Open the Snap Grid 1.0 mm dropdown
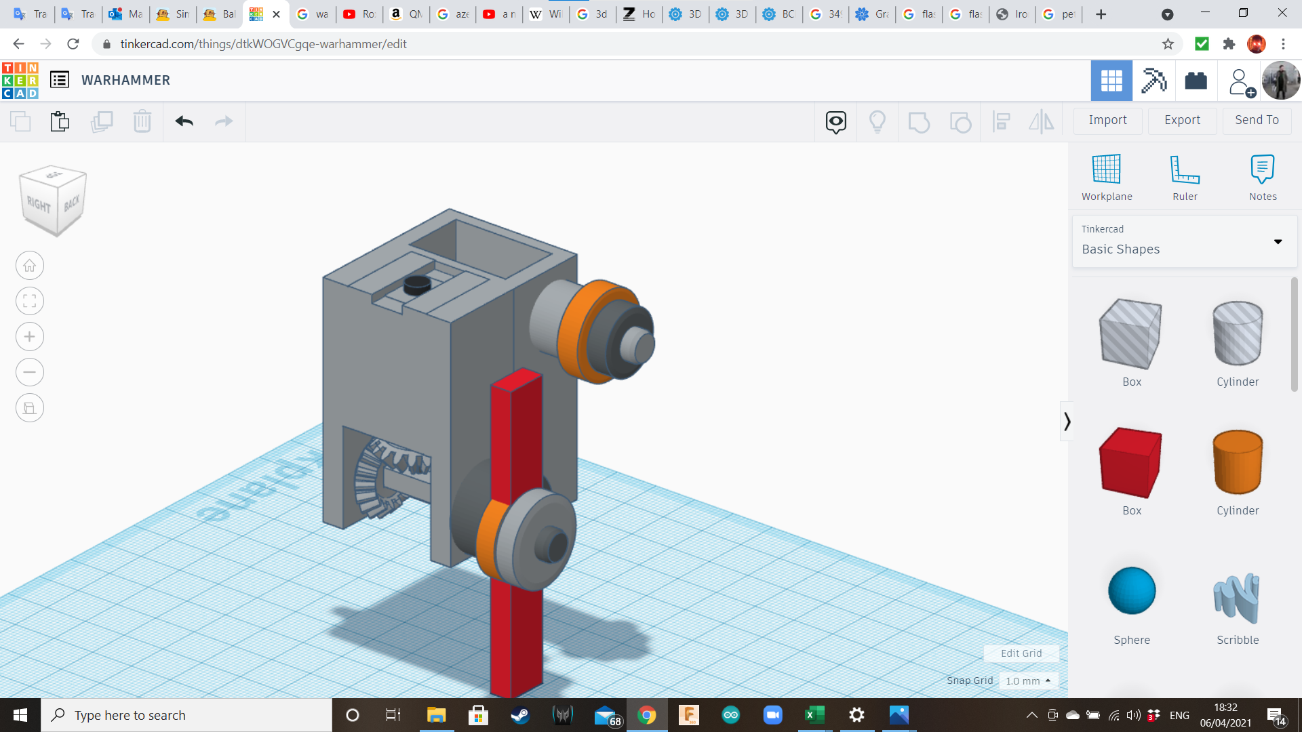Image resolution: width=1302 pixels, height=732 pixels. (1028, 680)
